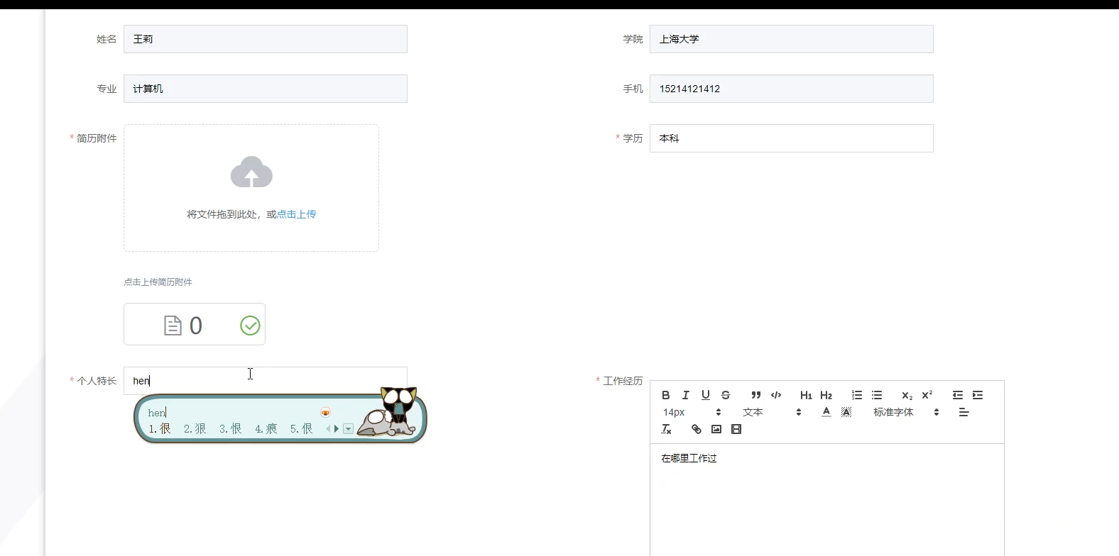This screenshot has height=556, width=1119.
Task: Open the 标准字体 font family dropdown
Action: [x=906, y=412]
